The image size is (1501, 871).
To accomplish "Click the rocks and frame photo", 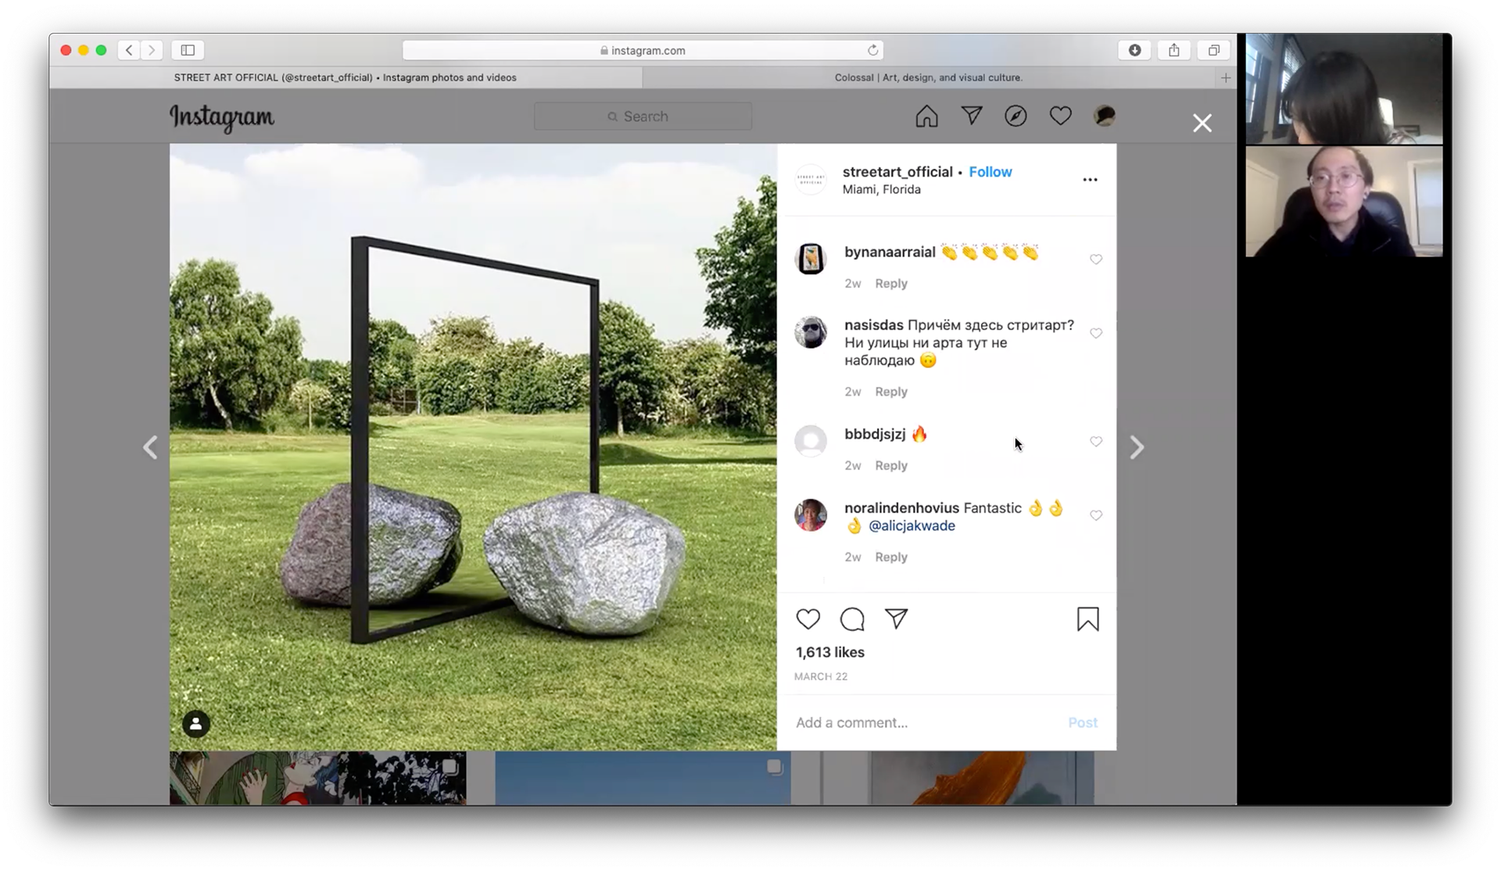I will pyautogui.click(x=473, y=446).
